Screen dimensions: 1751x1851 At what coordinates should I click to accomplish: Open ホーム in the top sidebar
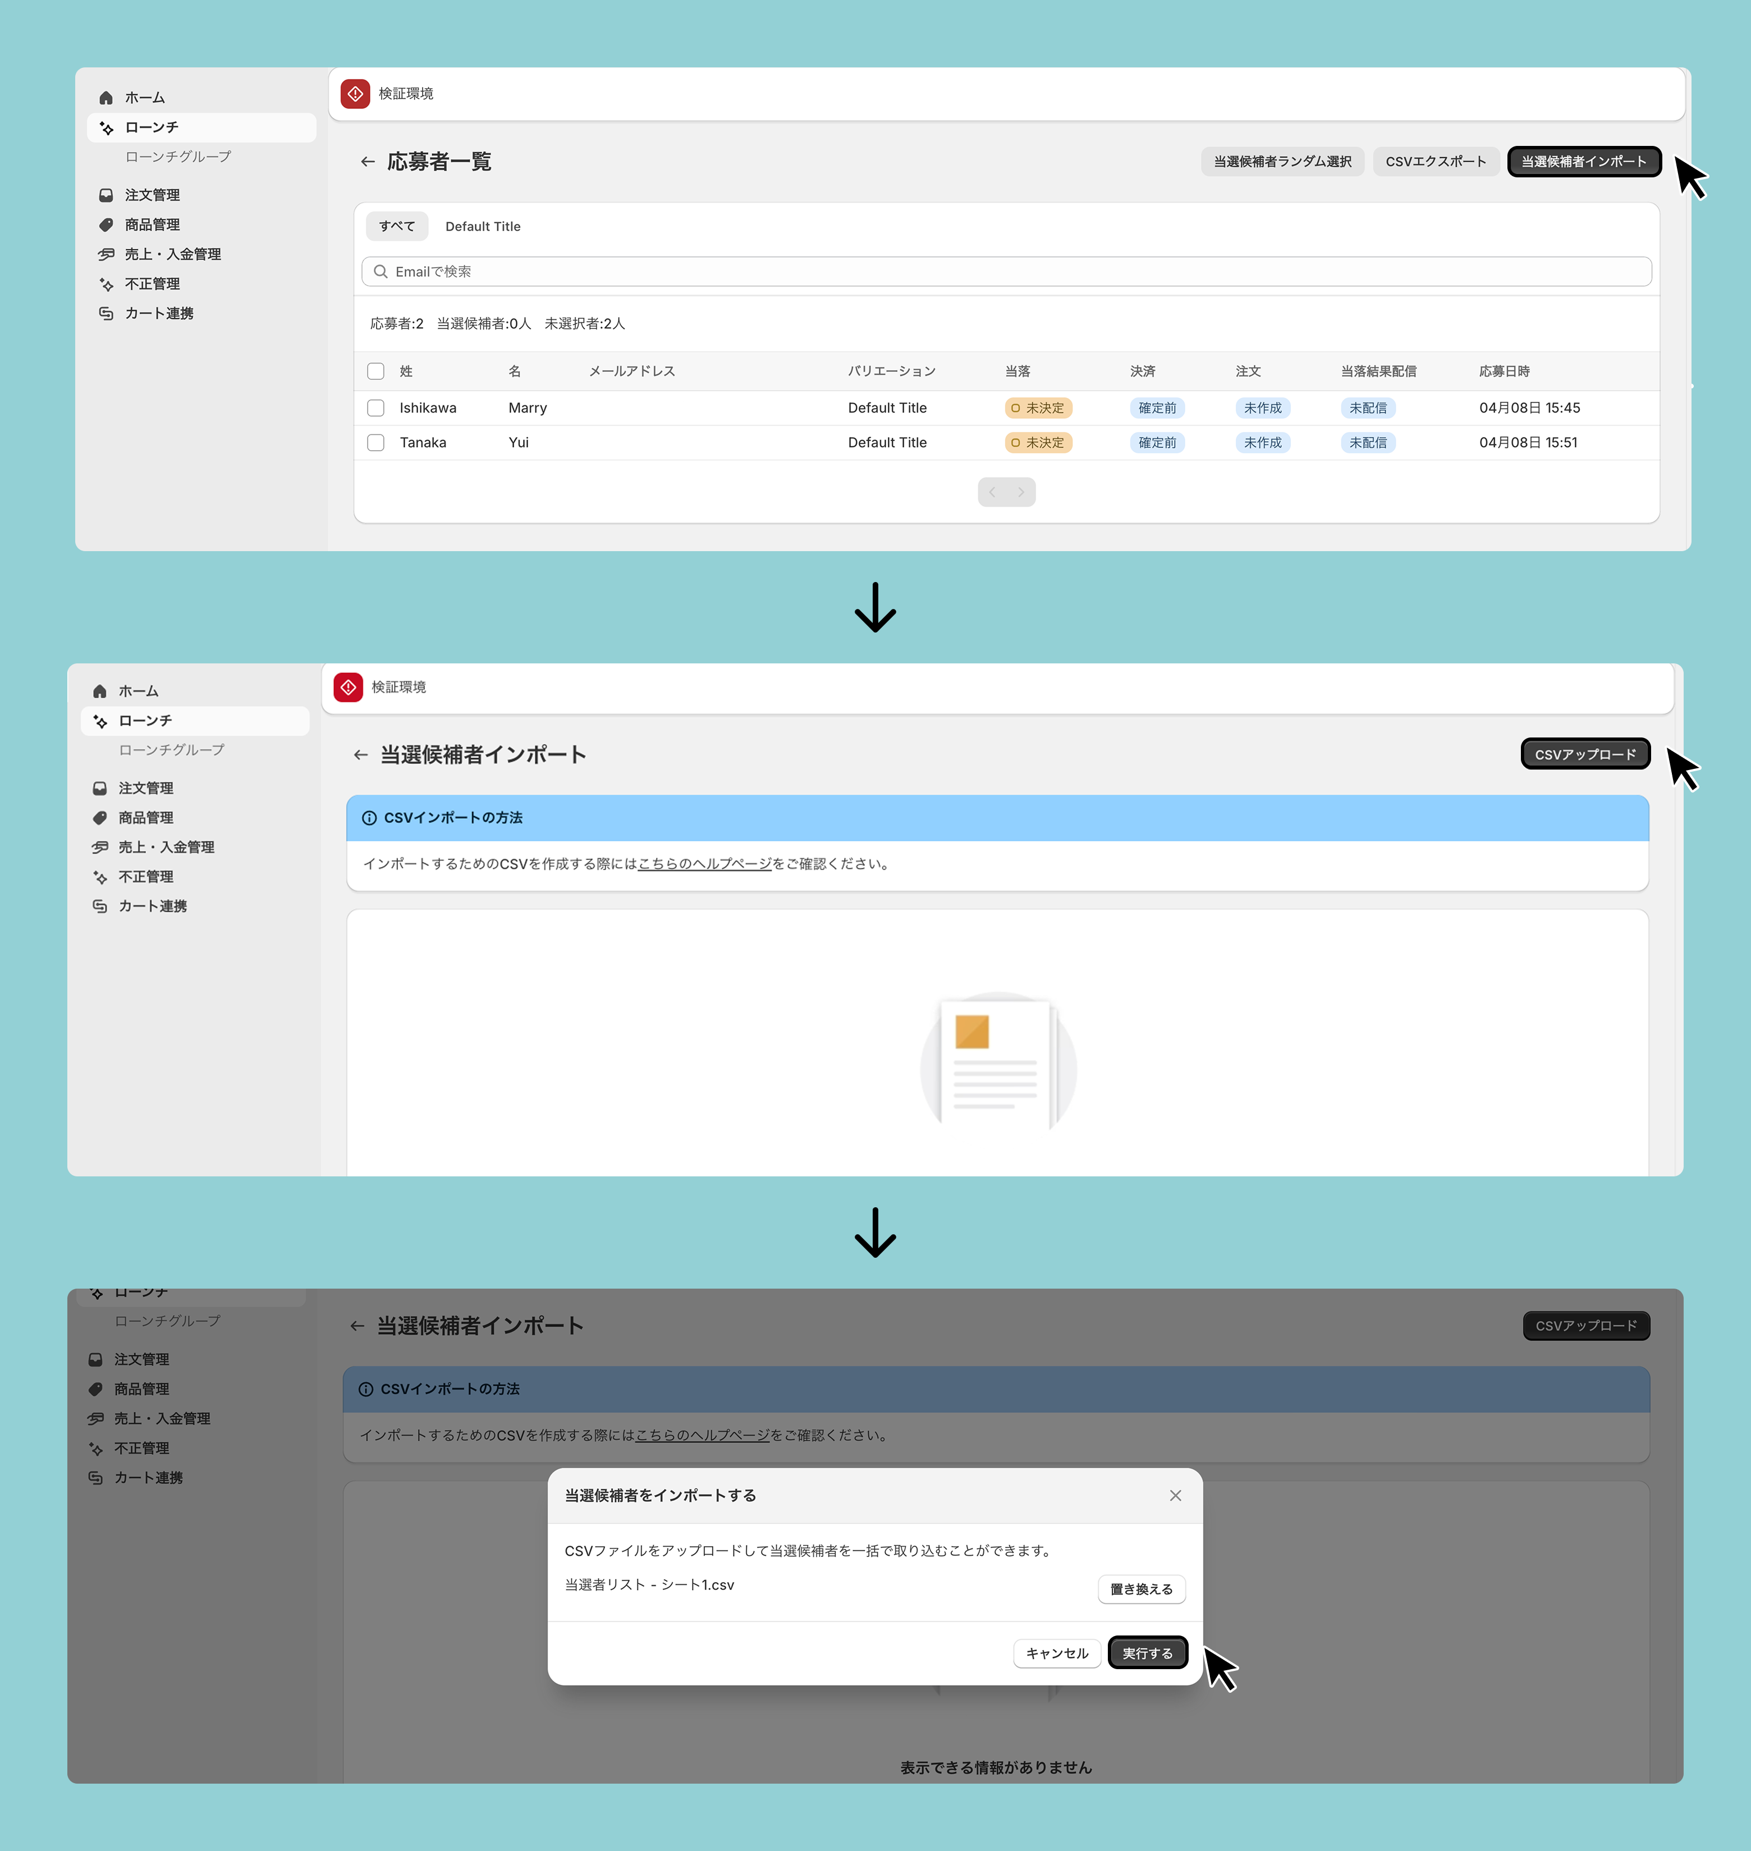pos(145,98)
